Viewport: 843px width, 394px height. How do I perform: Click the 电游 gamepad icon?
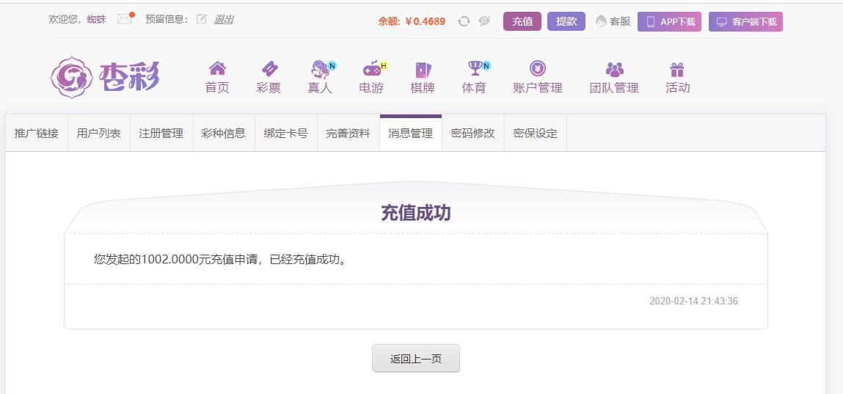click(x=371, y=70)
